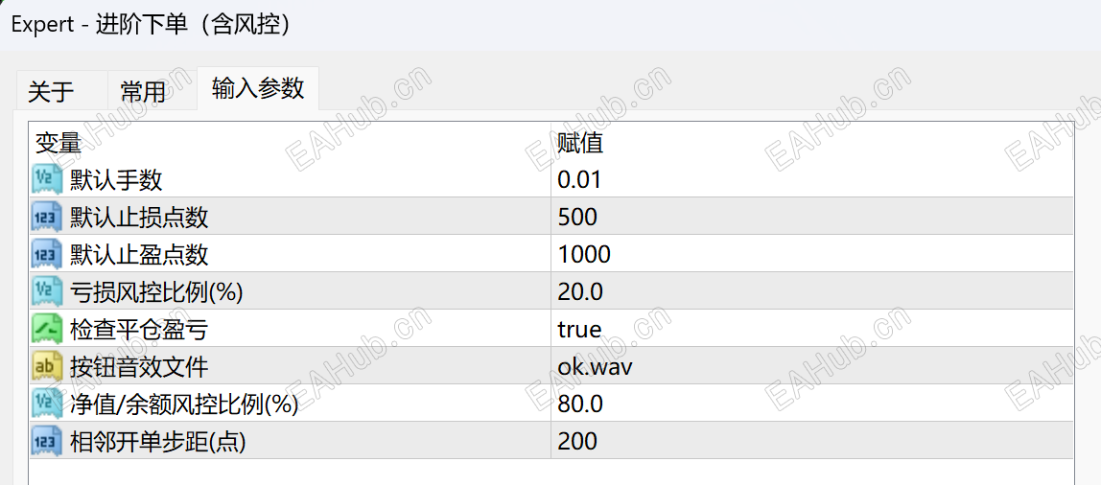Click the yellow string icon beside 按钮音效文件
Viewport: 1101px width, 485px height.
pyautogui.click(x=47, y=366)
